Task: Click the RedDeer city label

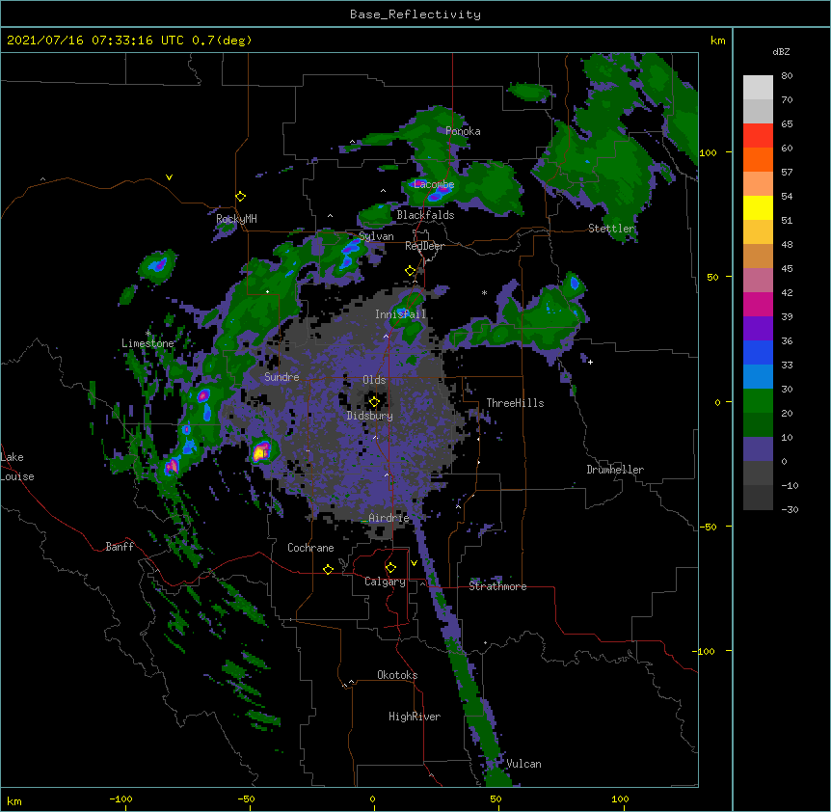Action: pyautogui.click(x=424, y=246)
